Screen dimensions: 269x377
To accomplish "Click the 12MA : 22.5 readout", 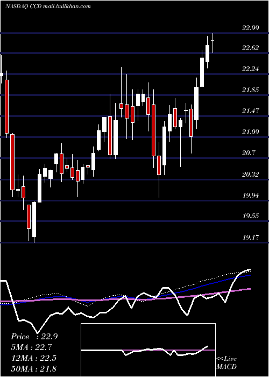I will [33, 358].
